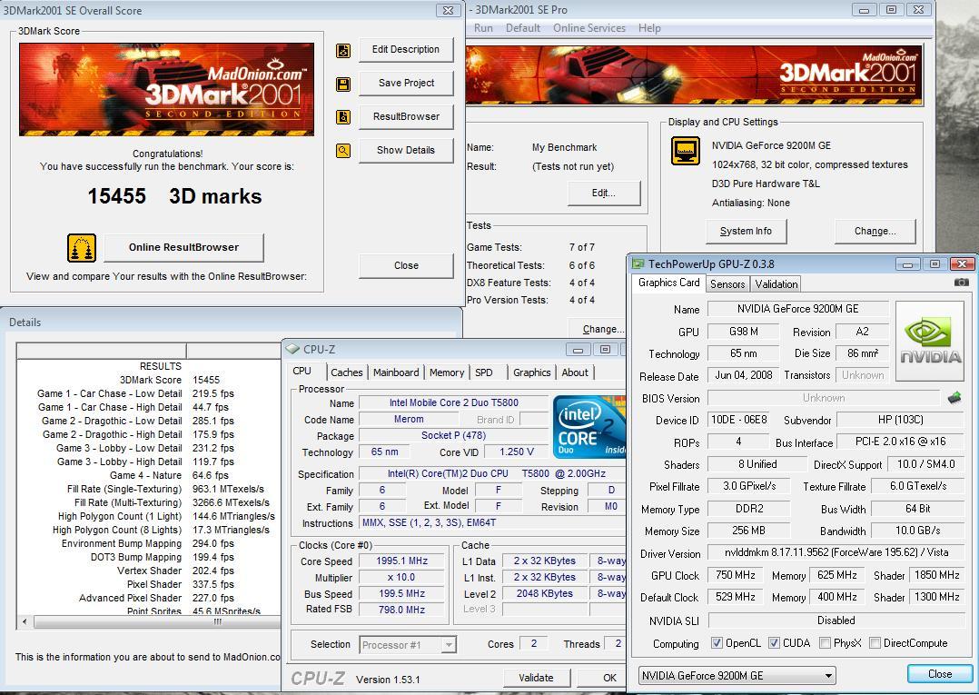Open the GPU selection dropdown in GPU-Z
This screenshot has width=979, height=695.
pyautogui.click(x=737, y=676)
